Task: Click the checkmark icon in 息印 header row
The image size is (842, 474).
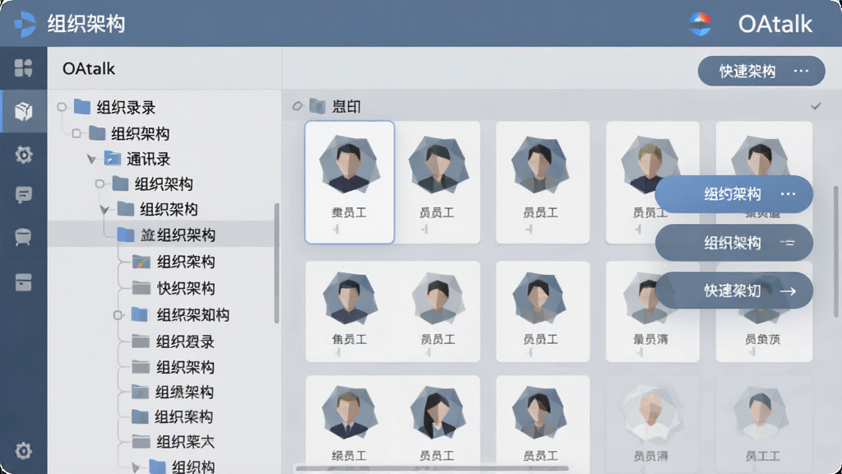Action: pyautogui.click(x=816, y=106)
